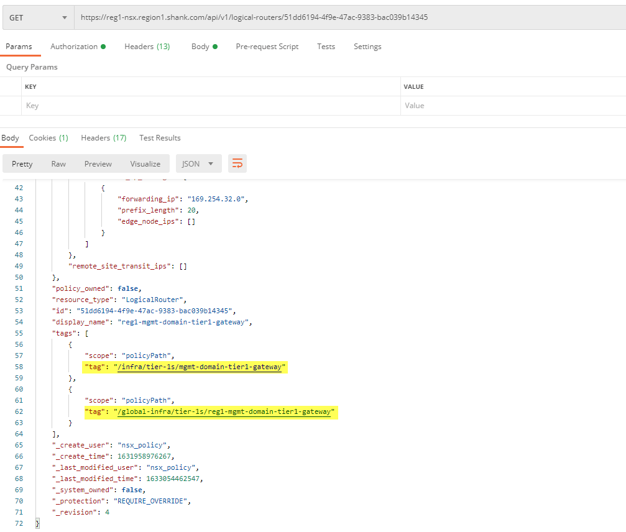This screenshot has width=626, height=532.
Task: Open the response Cookies (1) tab
Action: click(48, 138)
